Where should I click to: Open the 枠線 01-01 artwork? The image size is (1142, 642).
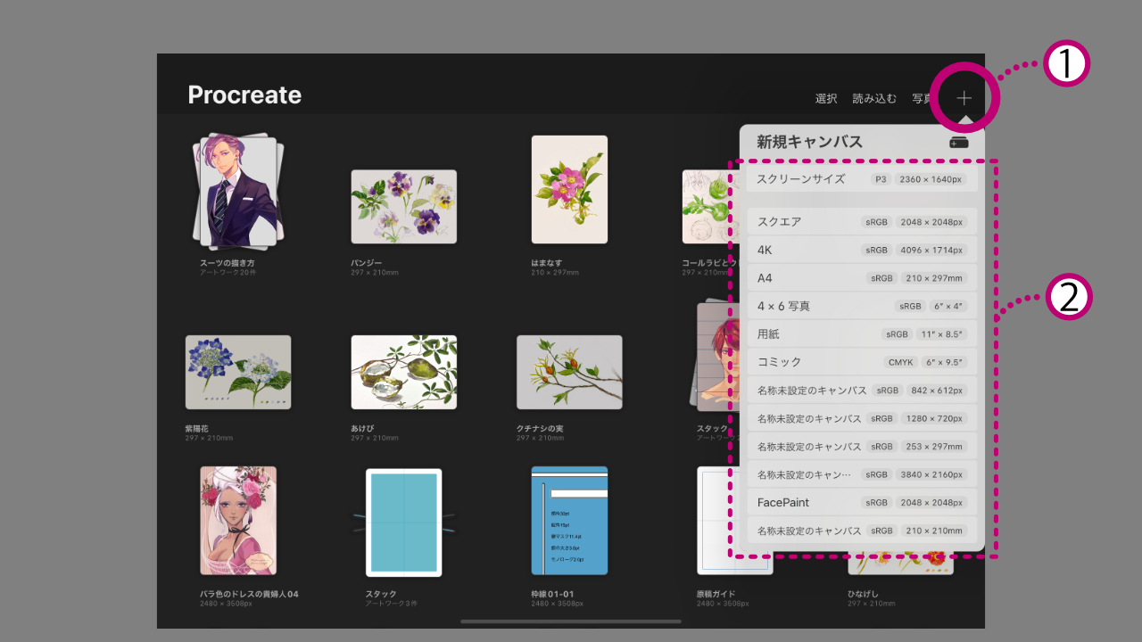(569, 521)
